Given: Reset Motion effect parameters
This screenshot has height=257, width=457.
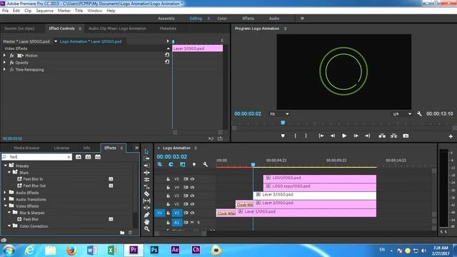Looking at the screenshot, I should (x=167, y=55).
